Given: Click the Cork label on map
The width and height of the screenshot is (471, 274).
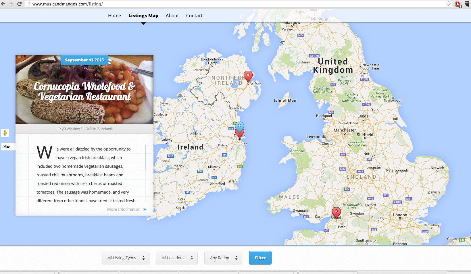Looking at the screenshot, I should click(x=182, y=199).
